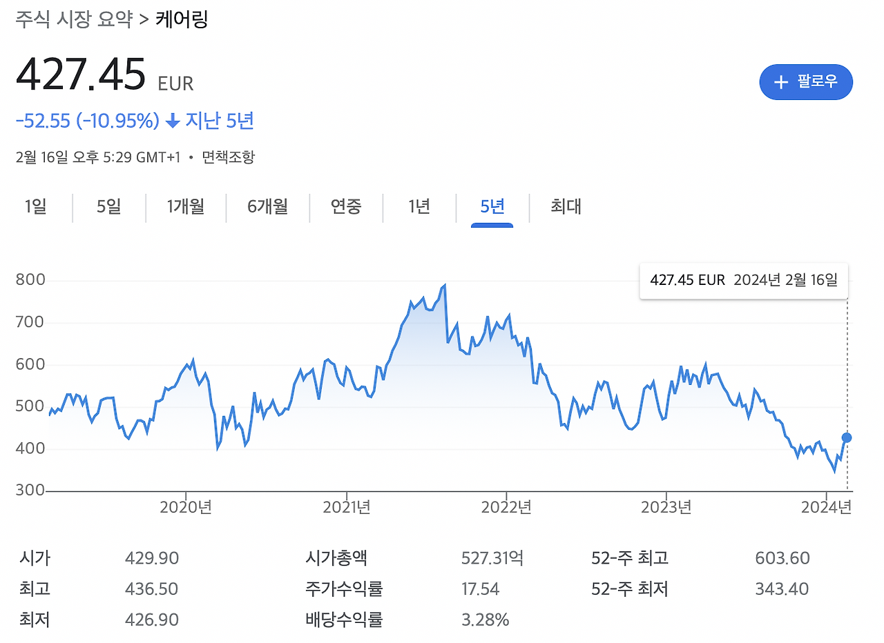This screenshot has width=884, height=643.
Task: Click the tooltip showing 427.45 EUR
Action: [x=743, y=280]
